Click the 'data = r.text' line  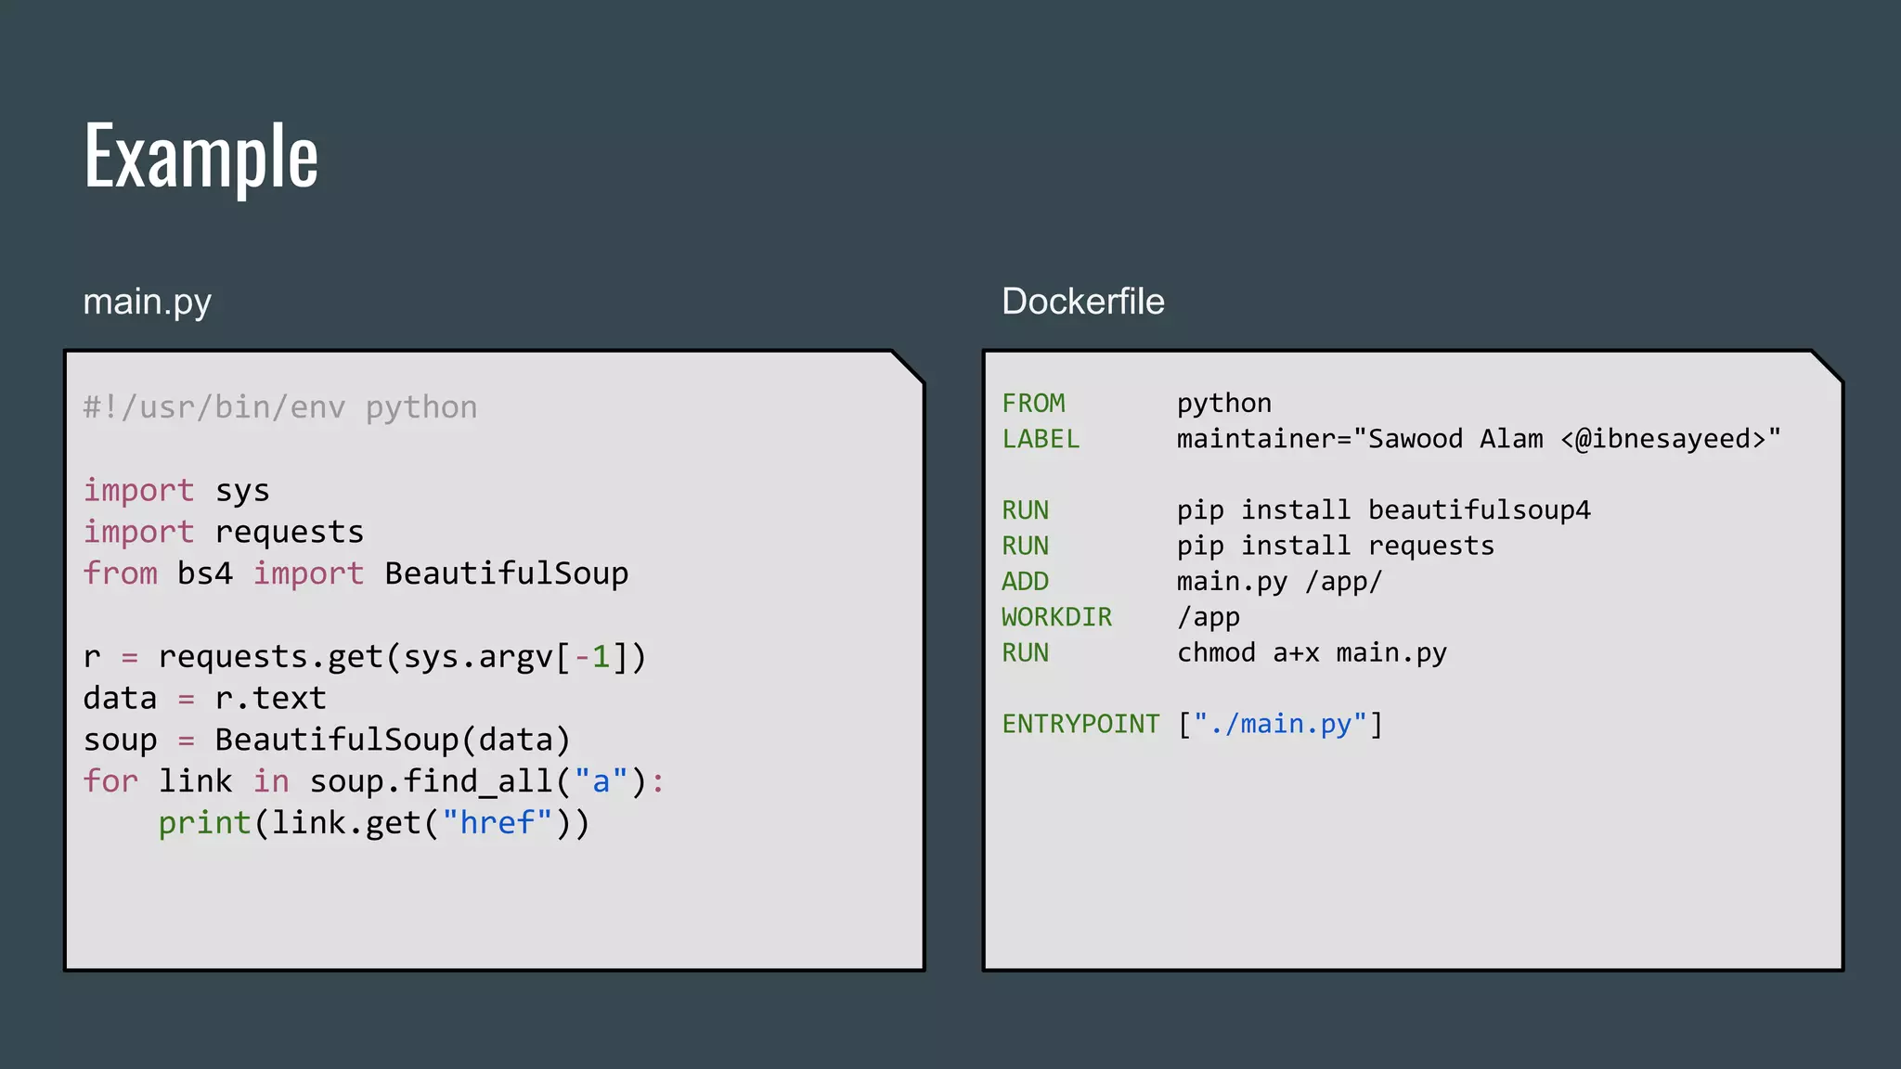[205, 697]
